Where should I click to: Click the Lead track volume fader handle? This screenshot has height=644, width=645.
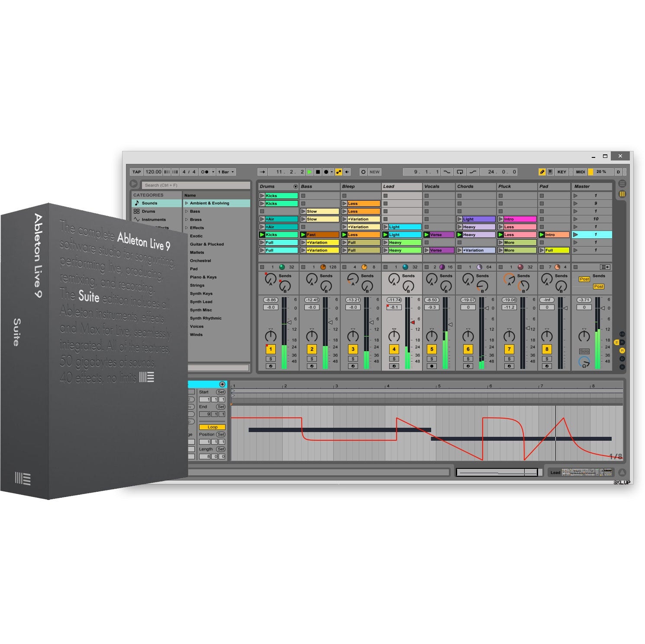413,322
